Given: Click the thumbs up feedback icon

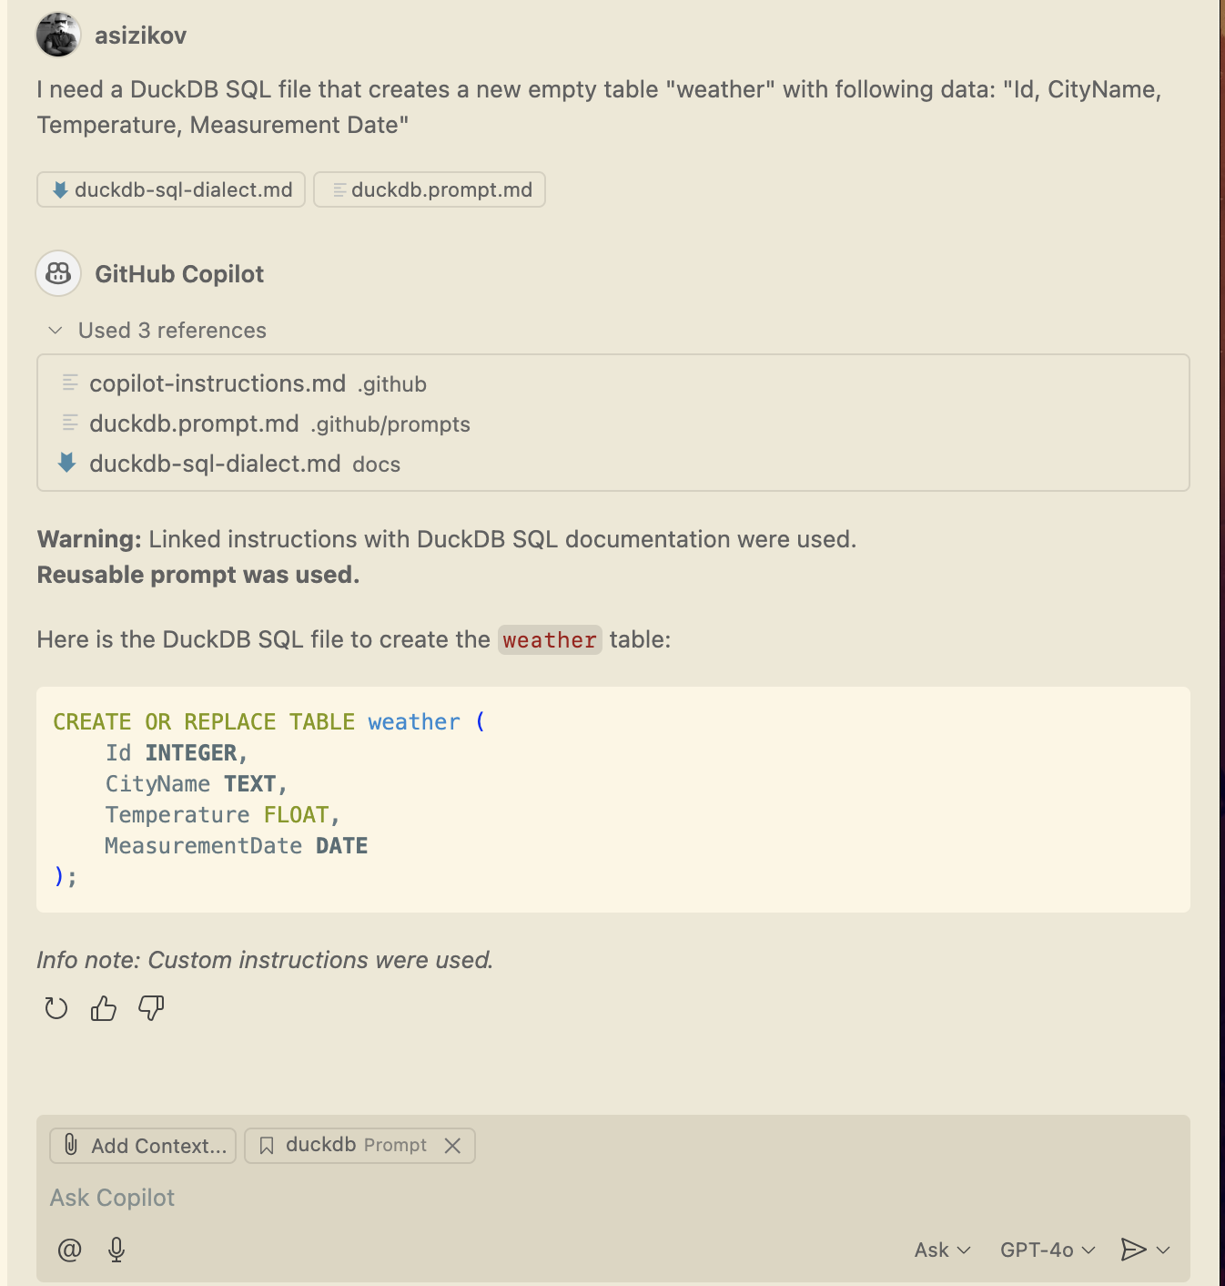Looking at the screenshot, I should point(103,1008).
